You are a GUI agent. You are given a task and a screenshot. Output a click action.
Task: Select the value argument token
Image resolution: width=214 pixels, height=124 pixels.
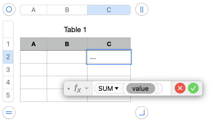click(x=140, y=88)
